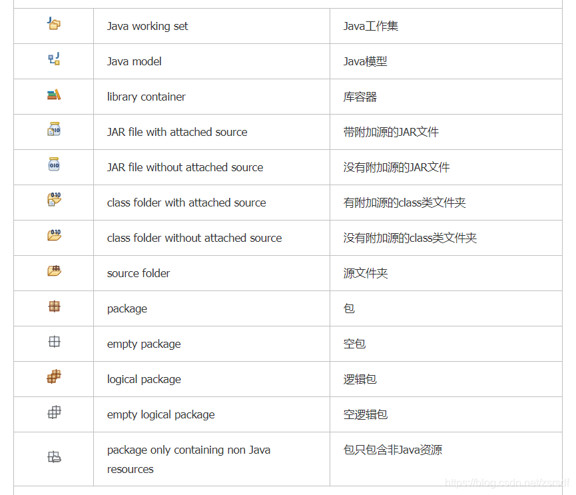Select 'JAR file with attached source' text
The height and width of the screenshot is (495, 576).
coord(177,132)
